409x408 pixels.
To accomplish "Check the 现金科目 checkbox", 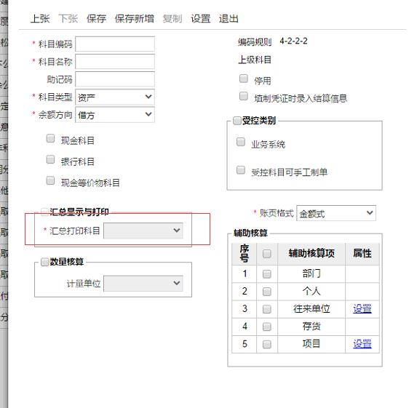I will coord(50,138).
